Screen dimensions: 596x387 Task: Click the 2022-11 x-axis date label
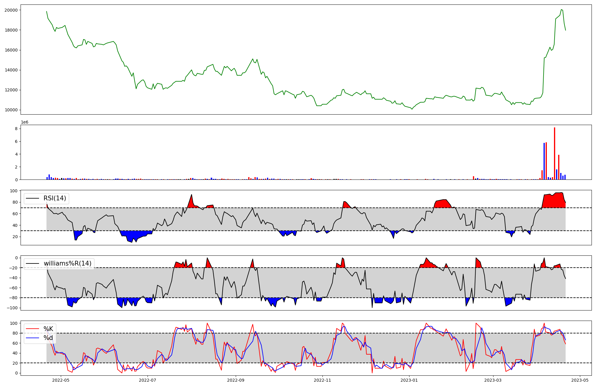(x=322, y=380)
